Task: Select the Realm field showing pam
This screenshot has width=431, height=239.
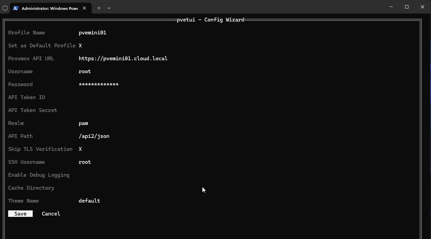Action: (83, 123)
